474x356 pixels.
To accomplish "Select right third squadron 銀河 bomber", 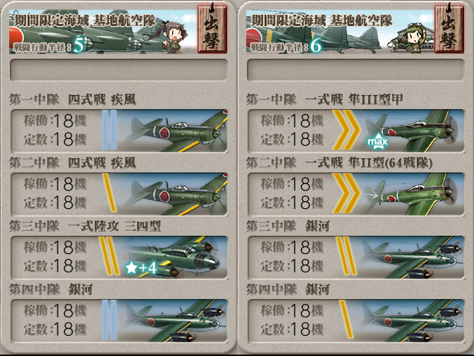I will pos(411,257).
